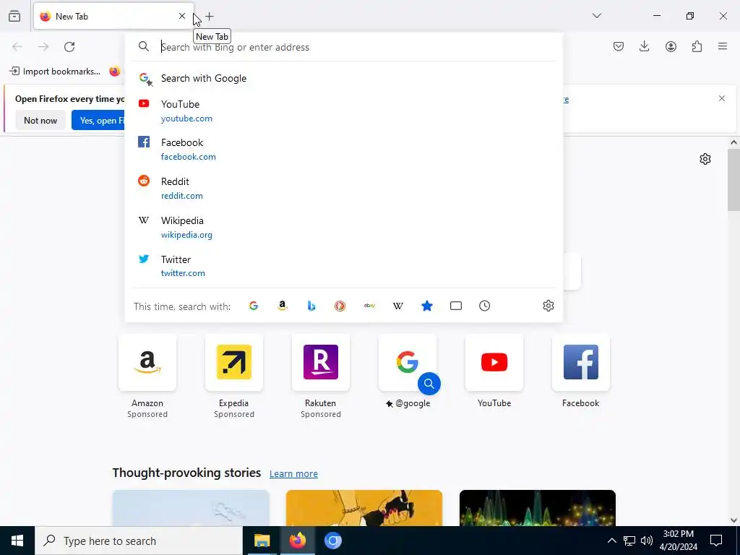
Task: Search this time with Bing icon
Action: point(311,306)
